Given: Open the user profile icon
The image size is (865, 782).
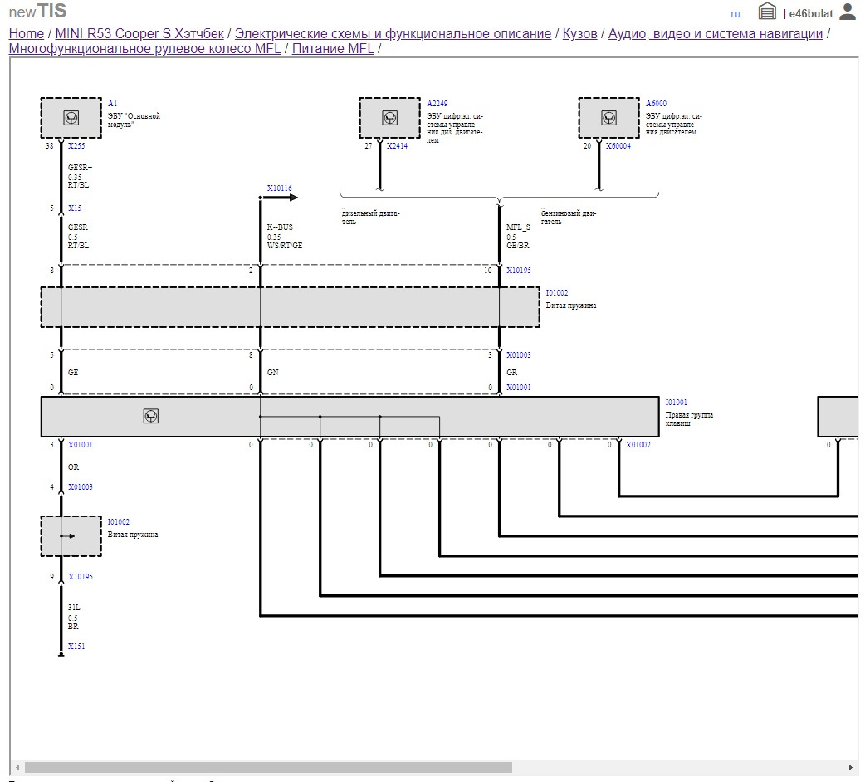Looking at the screenshot, I should pyautogui.click(x=848, y=11).
